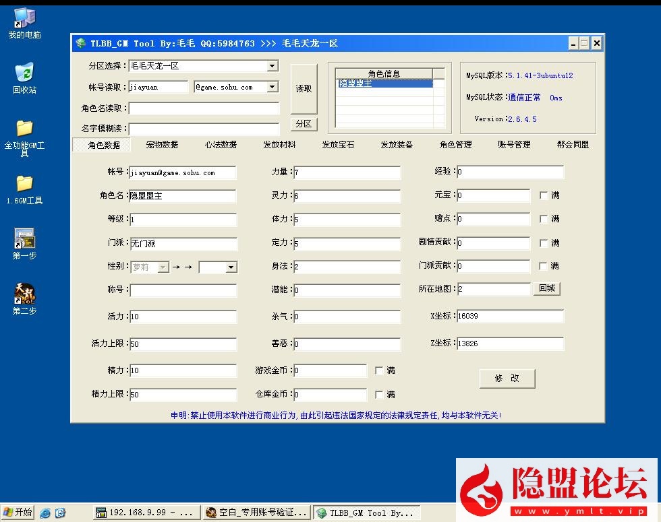
Task: Click the 角色信息 column header
Action: 384,73
